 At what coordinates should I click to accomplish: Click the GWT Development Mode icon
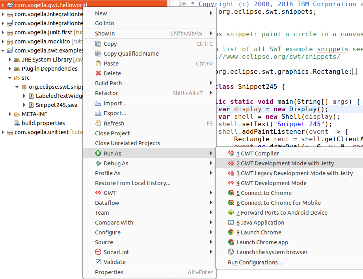click(231, 183)
